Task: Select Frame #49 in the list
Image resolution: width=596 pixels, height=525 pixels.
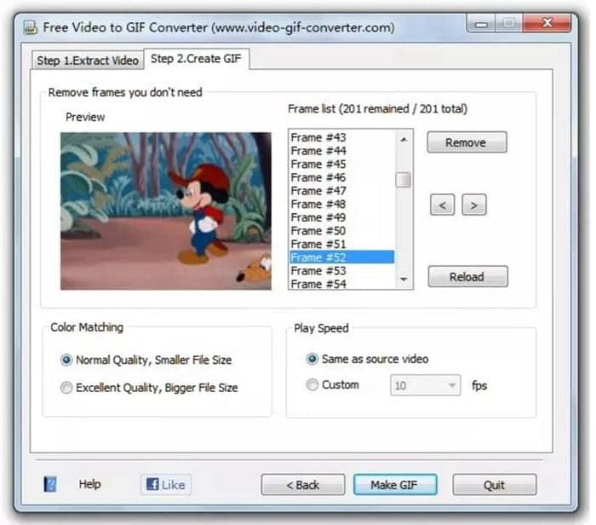Action: coord(342,217)
